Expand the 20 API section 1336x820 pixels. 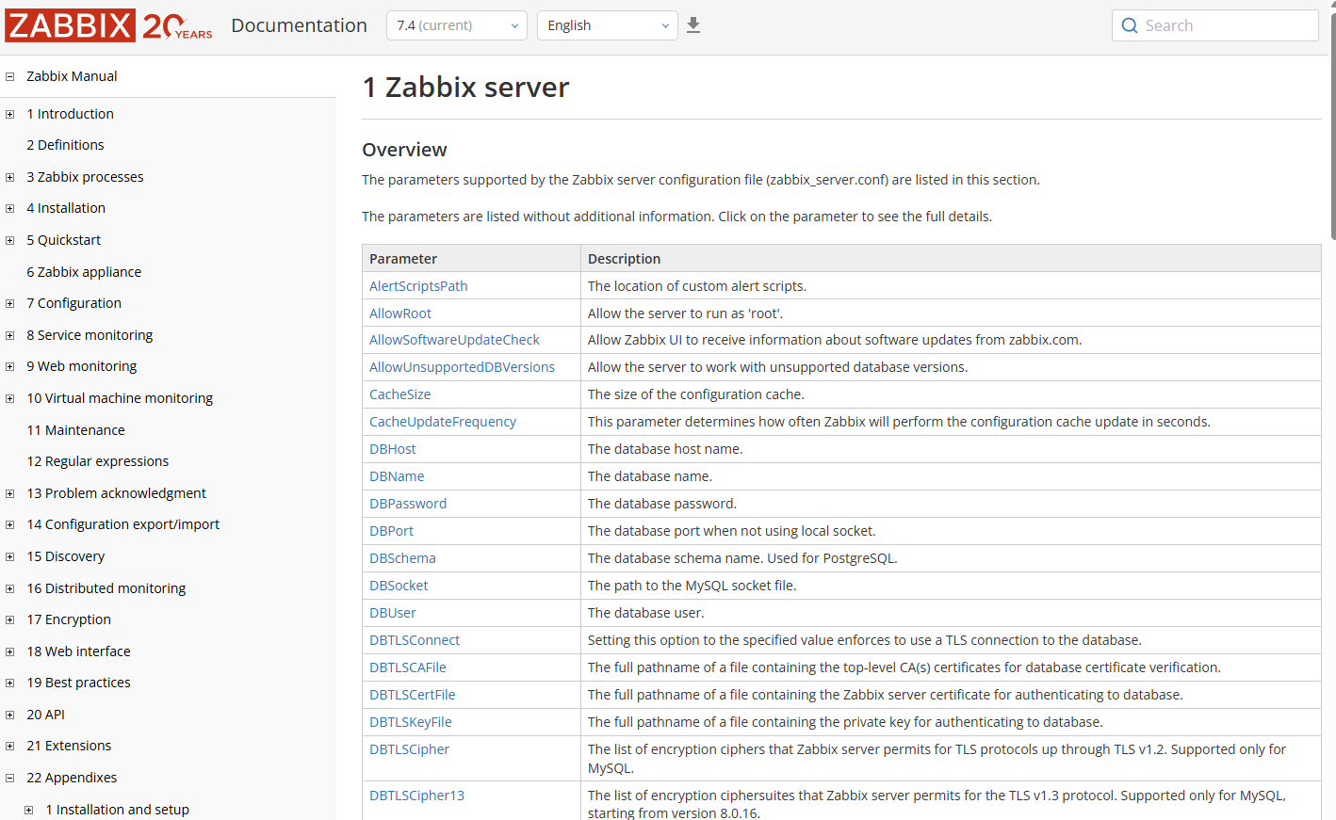[8, 714]
